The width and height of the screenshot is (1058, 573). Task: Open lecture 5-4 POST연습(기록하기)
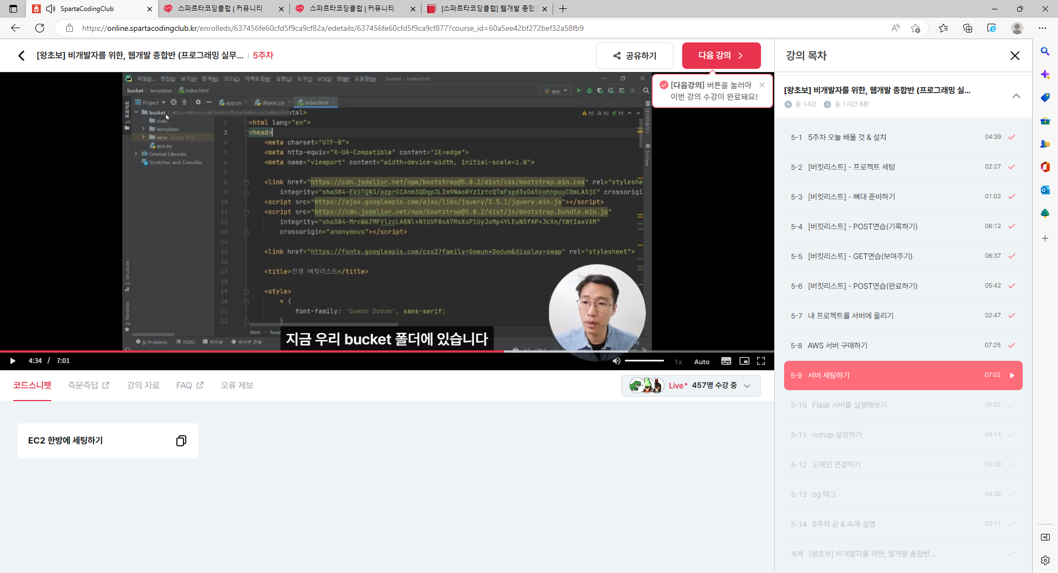[x=903, y=226]
